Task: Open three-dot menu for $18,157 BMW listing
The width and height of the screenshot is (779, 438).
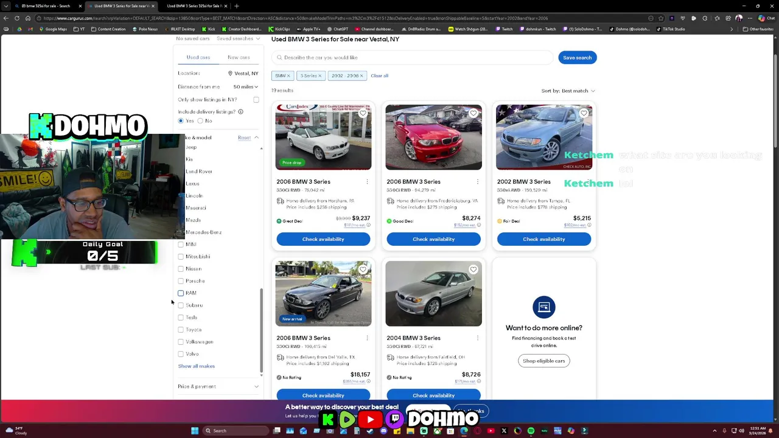Action: coord(367,338)
